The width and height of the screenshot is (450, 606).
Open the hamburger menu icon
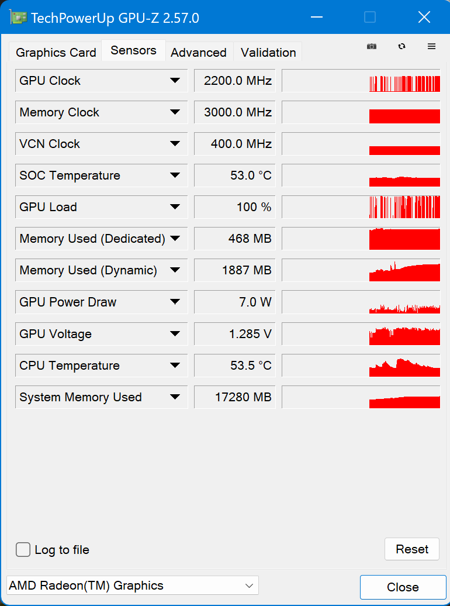(431, 46)
